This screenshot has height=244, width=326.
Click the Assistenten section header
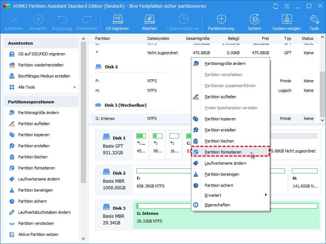(41, 43)
